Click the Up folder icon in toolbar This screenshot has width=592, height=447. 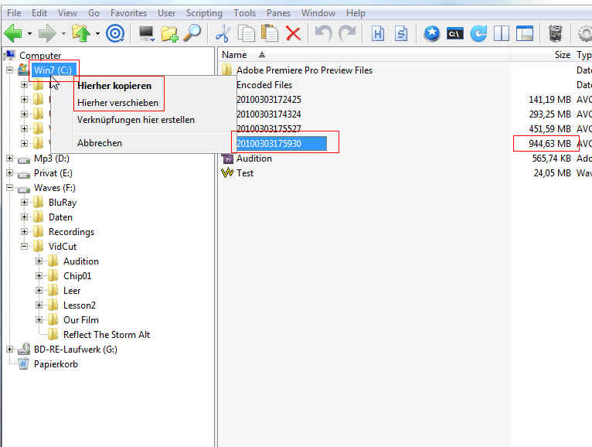[x=80, y=33]
